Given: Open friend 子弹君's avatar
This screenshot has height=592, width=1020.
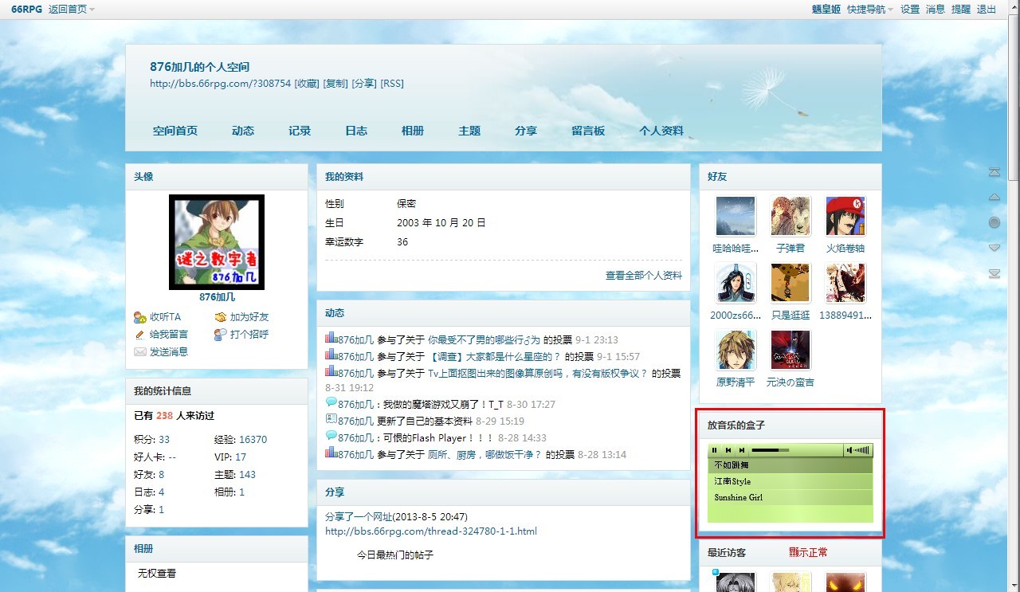Looking at the screenshot, I should [x=790, y=217].
